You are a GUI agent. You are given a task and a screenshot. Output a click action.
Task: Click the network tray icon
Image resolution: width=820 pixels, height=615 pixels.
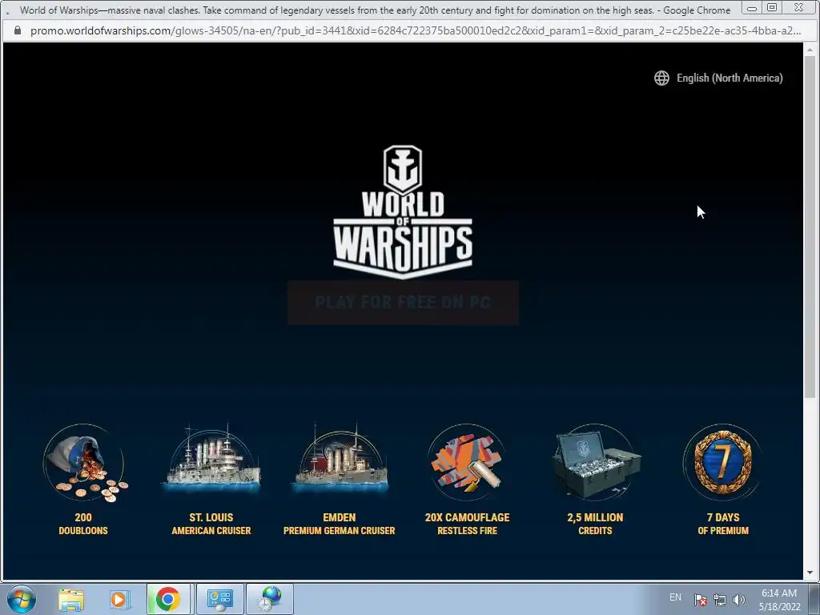[720, 600]
